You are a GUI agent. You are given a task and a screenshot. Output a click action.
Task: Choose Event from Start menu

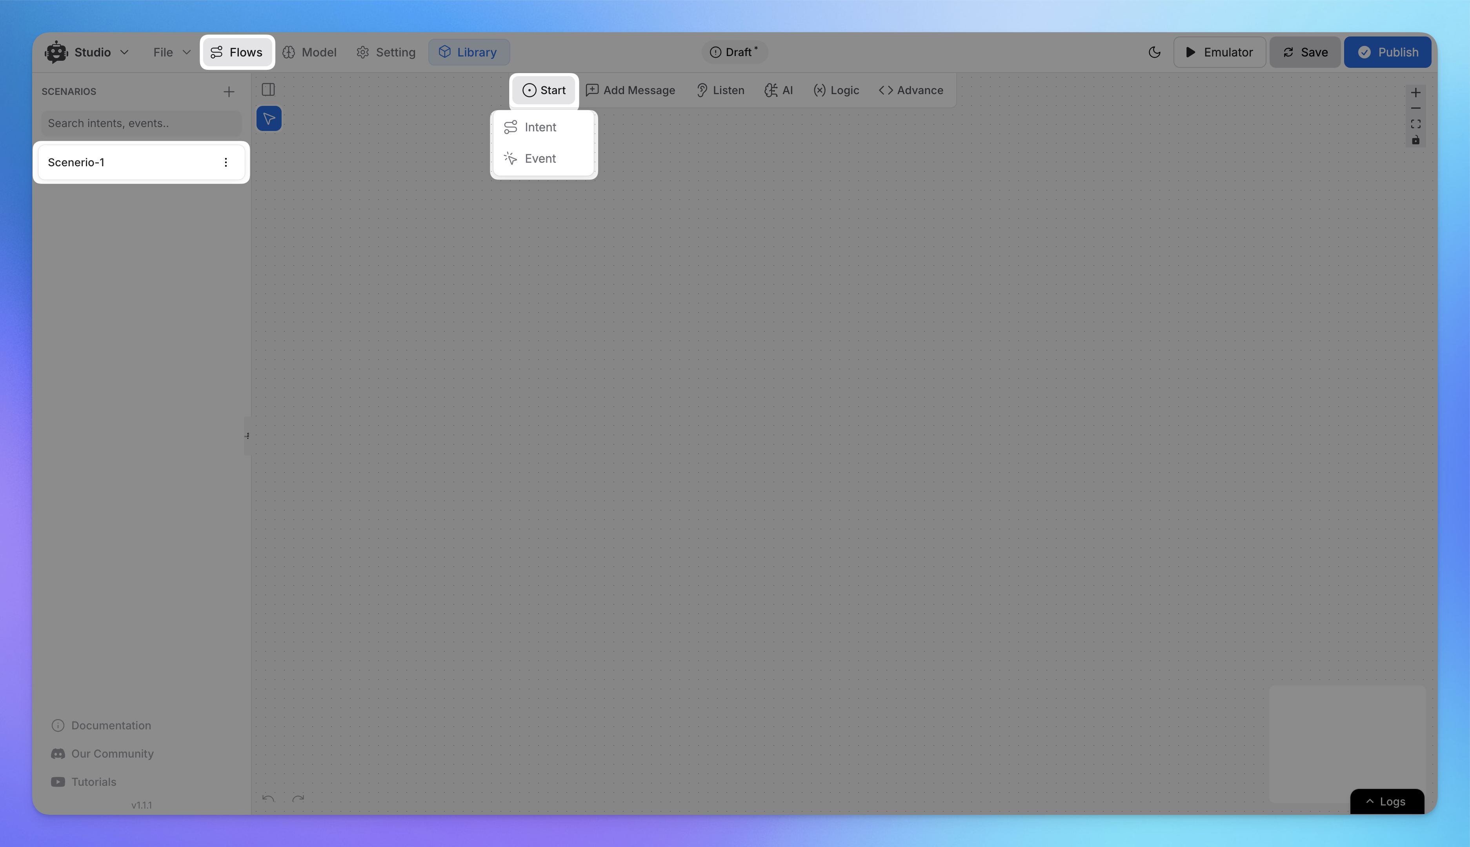[x=543, y=158]
